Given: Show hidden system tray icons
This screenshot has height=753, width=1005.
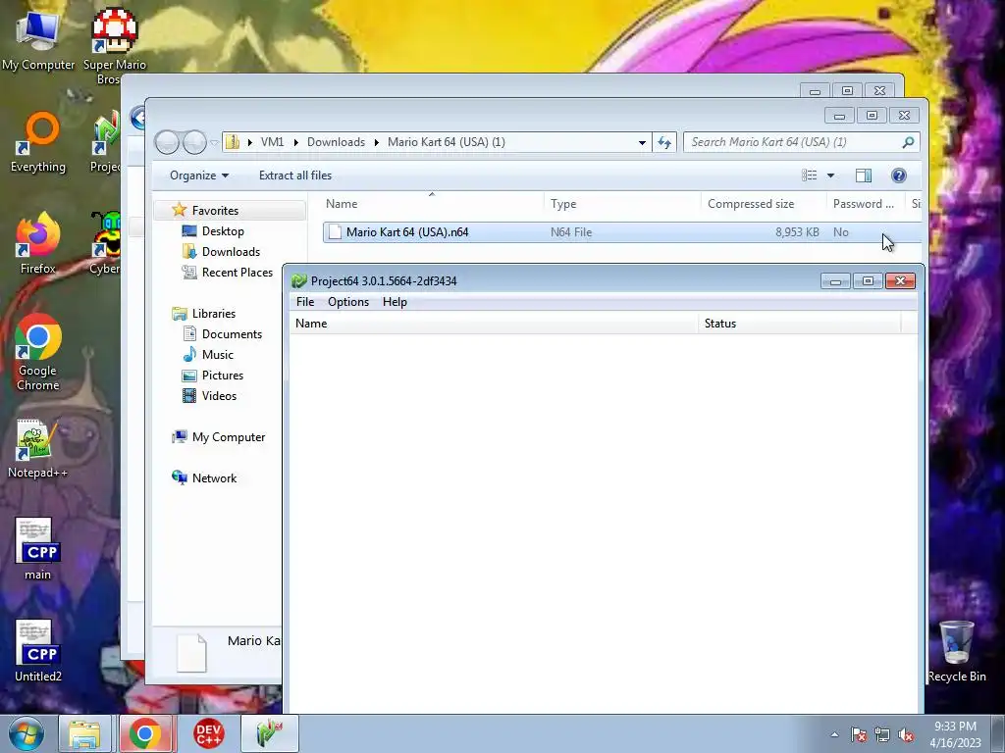Looking at the screenshot, I should coord(834,734).
